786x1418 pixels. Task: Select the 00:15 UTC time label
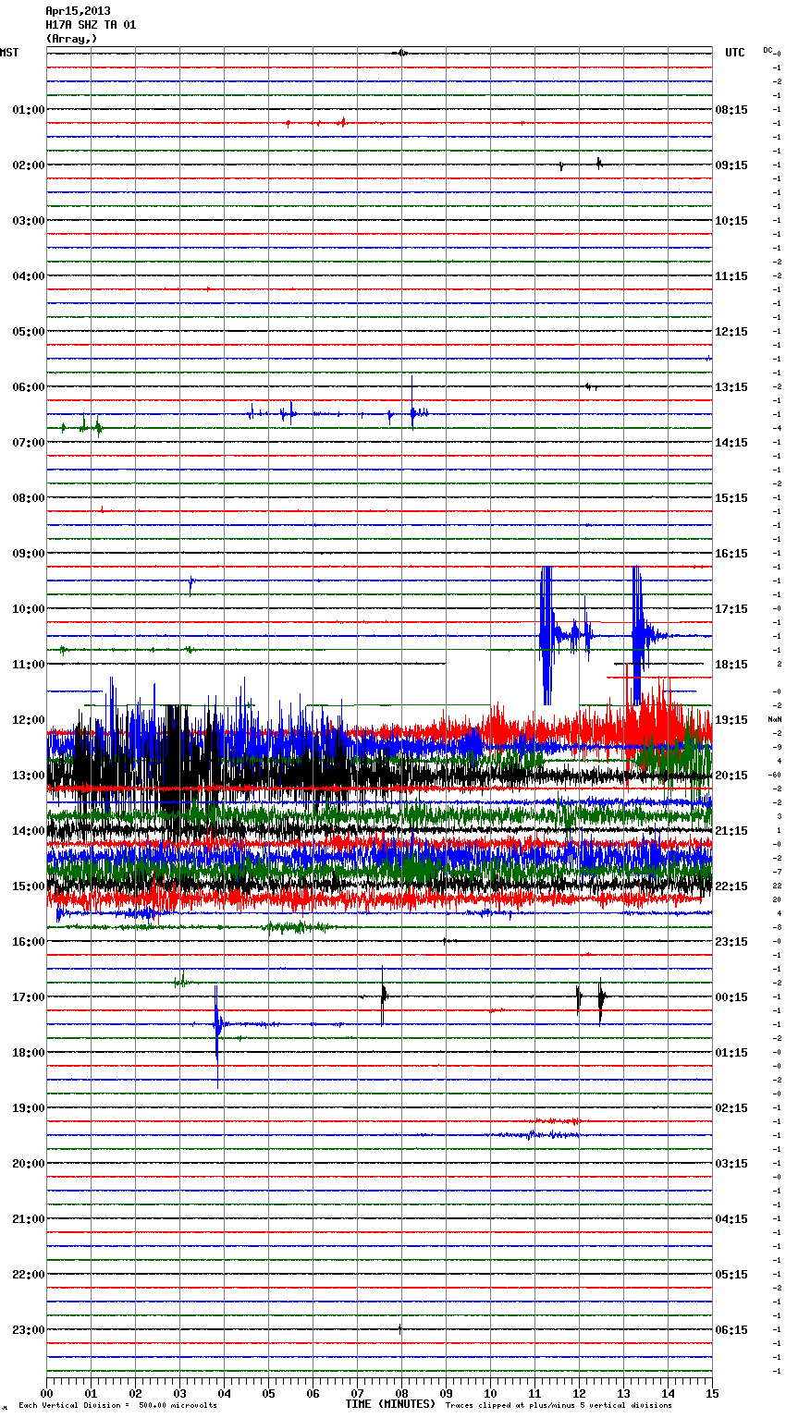click(x=731, y=997)
